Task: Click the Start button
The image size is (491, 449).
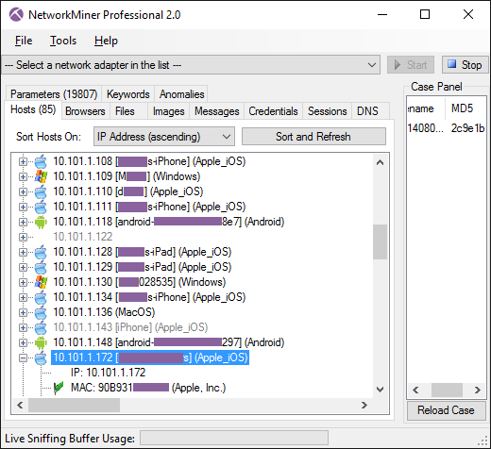Action: coord(411,65)
